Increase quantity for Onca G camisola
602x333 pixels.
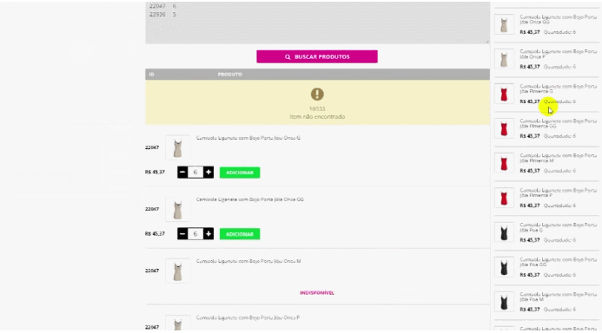pos(208,173)
